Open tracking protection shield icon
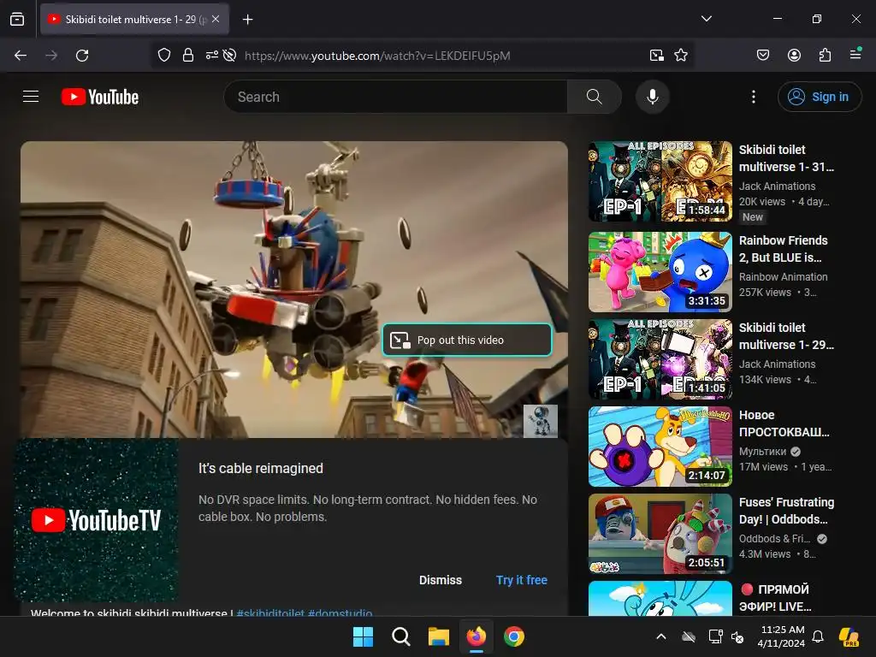876x657 pixels. pos(163,56)
